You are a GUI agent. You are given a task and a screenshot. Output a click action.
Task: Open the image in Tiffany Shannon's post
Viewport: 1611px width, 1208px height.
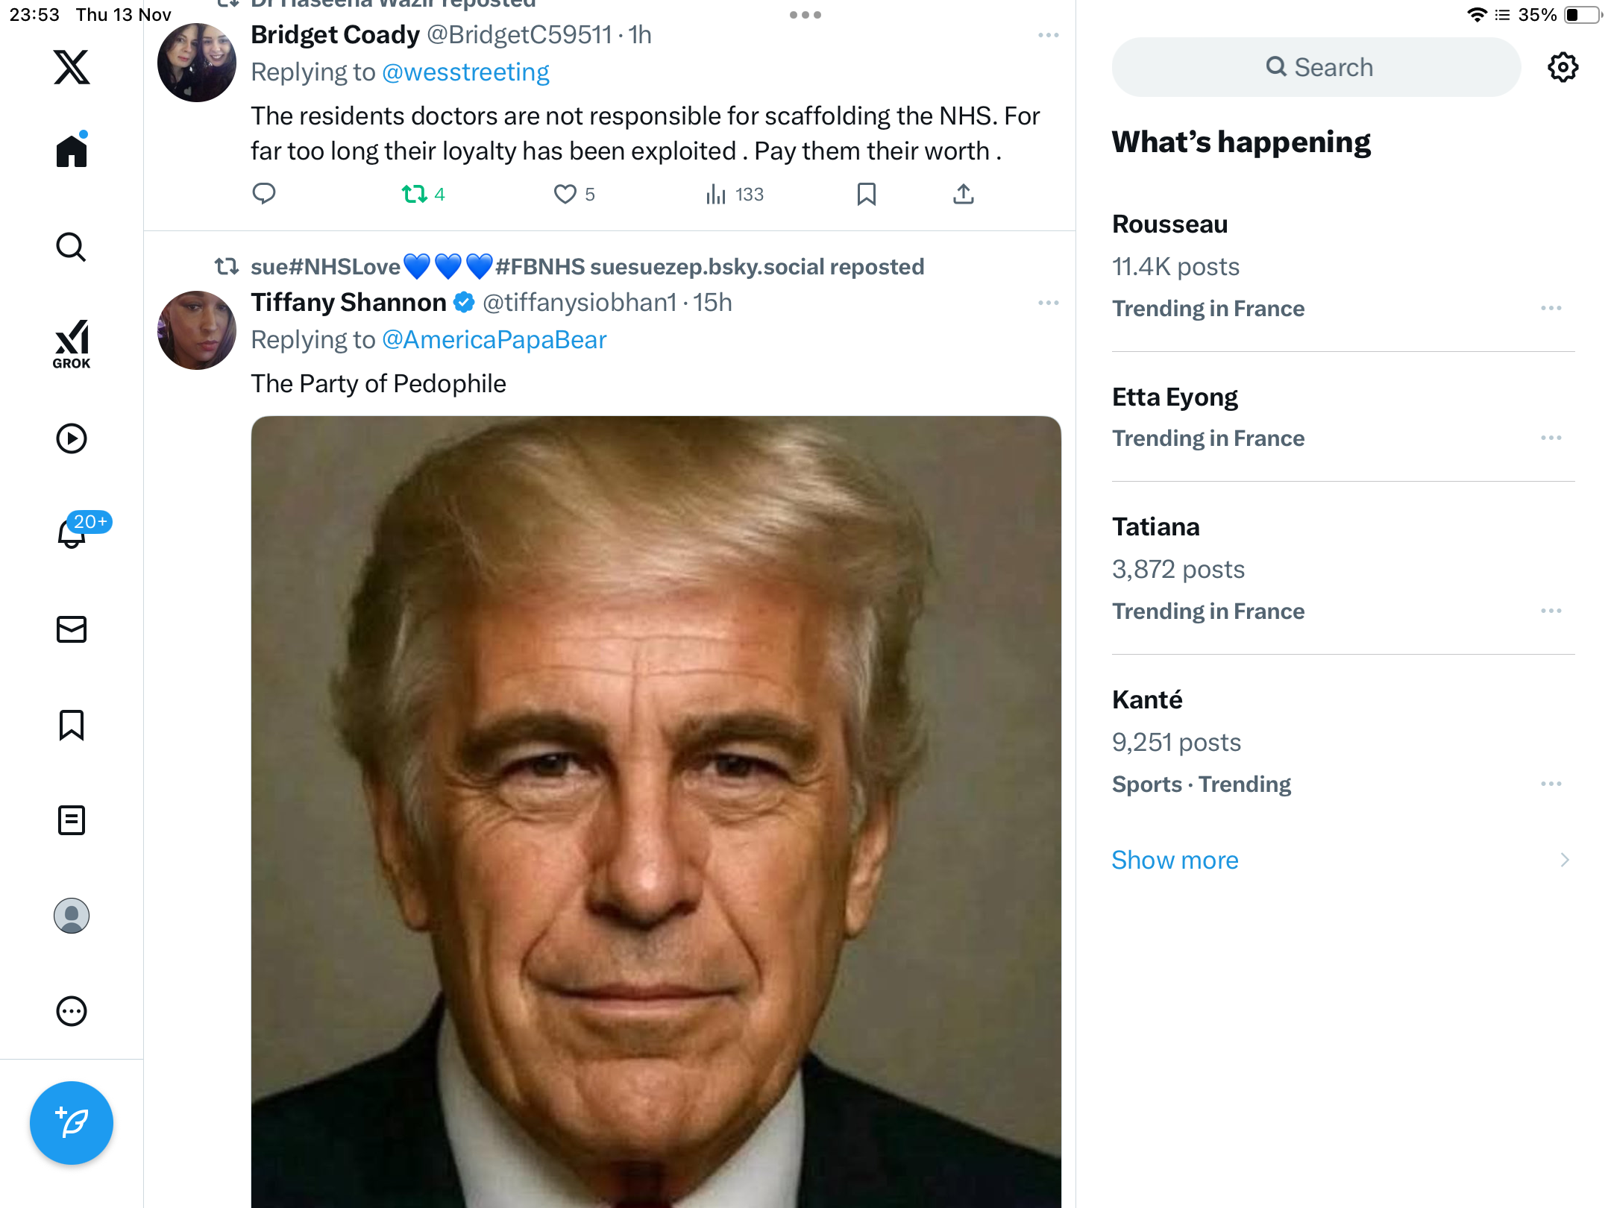coord(656,811)
